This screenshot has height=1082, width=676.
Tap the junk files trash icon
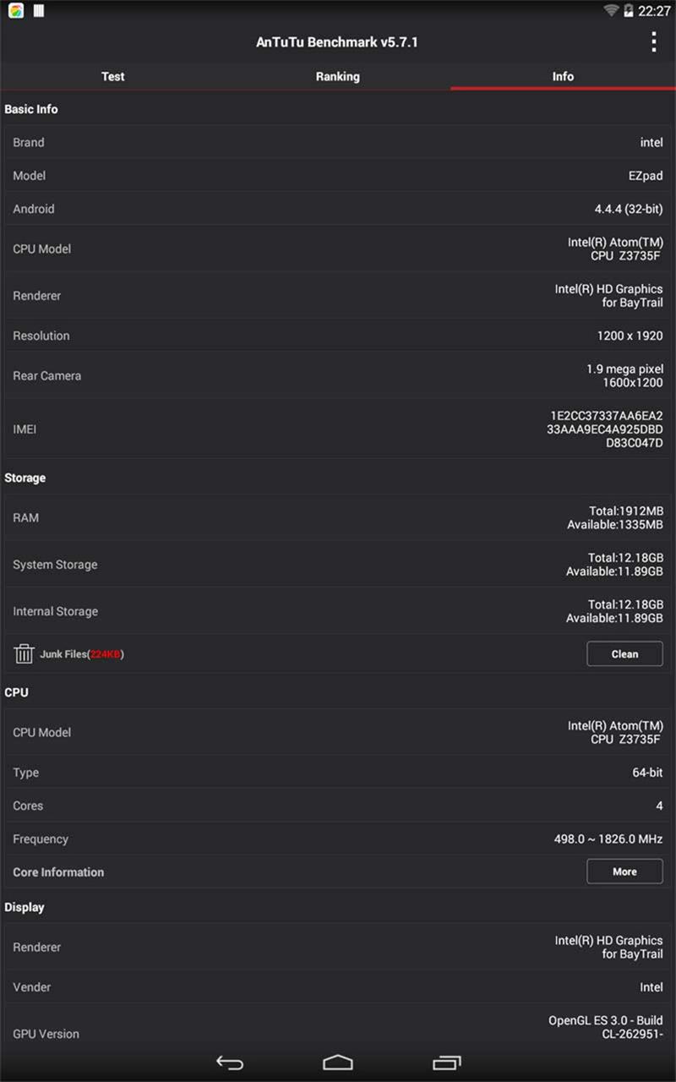pyautogui.click(x=24, y=653)
